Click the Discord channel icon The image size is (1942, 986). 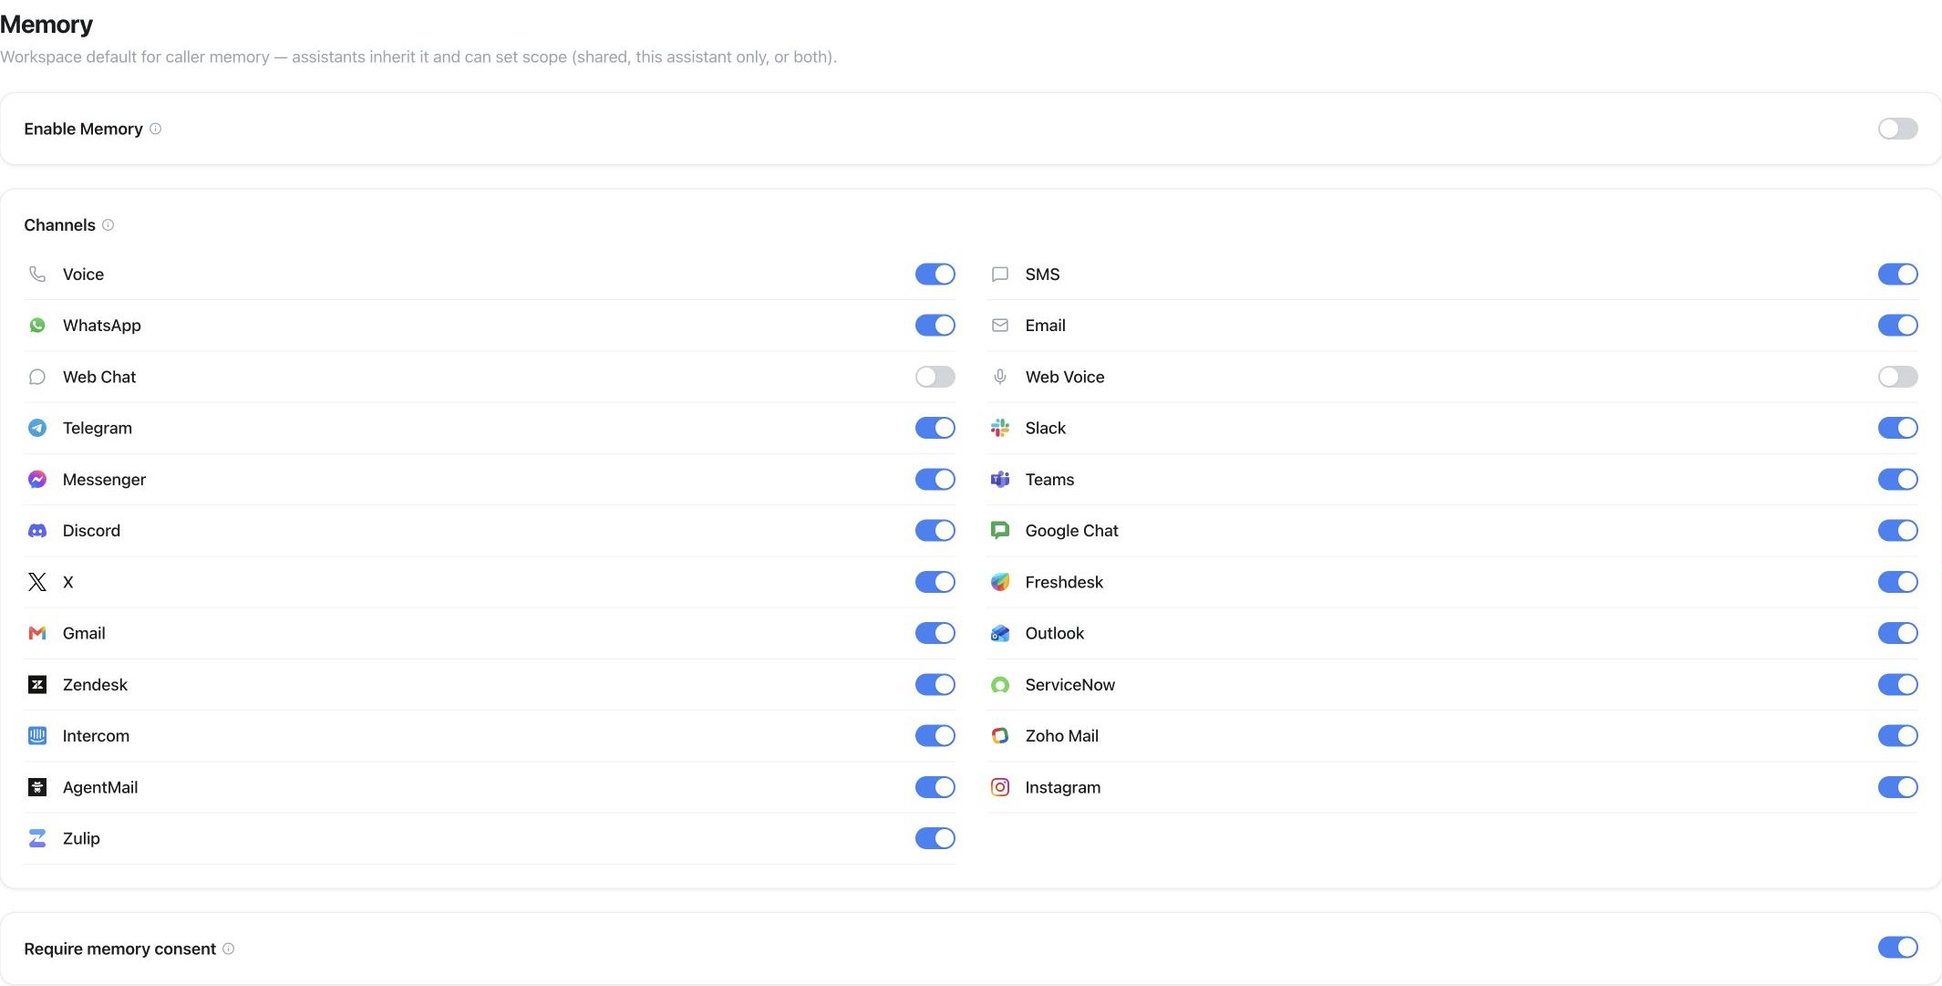click(x=37, y=531)
